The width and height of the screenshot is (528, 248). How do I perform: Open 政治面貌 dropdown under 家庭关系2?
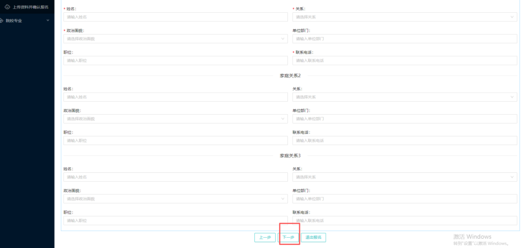(175, 119)
